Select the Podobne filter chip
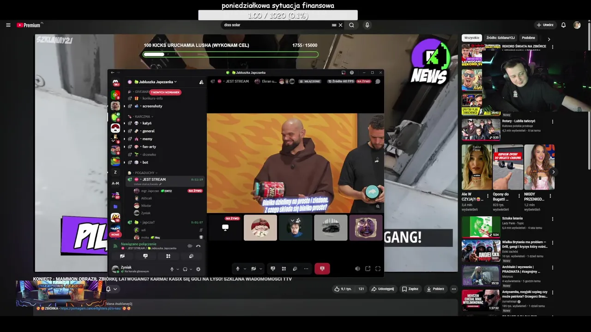This screenshot has height=332, width=591. [x=528, y=38]
